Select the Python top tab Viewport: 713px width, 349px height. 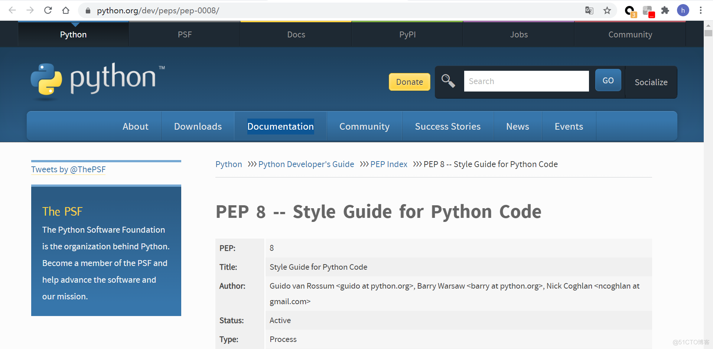[74, 34]
